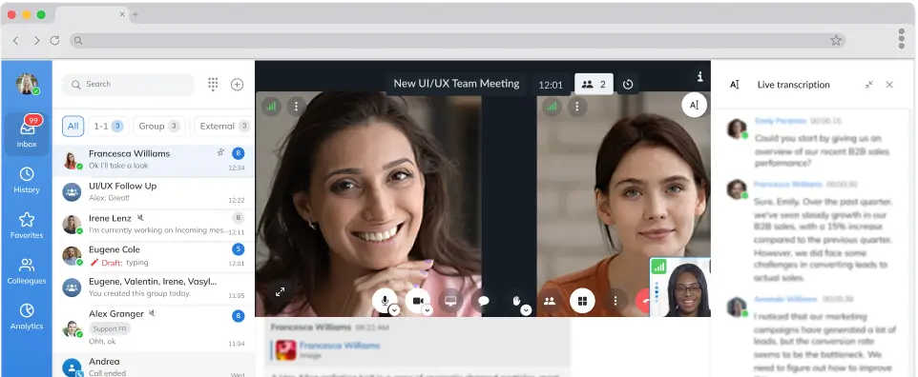This screenshot has height=377, width=918.
Task: Mute the microphone
Action: pyautogui.click(x=385, y=301)
